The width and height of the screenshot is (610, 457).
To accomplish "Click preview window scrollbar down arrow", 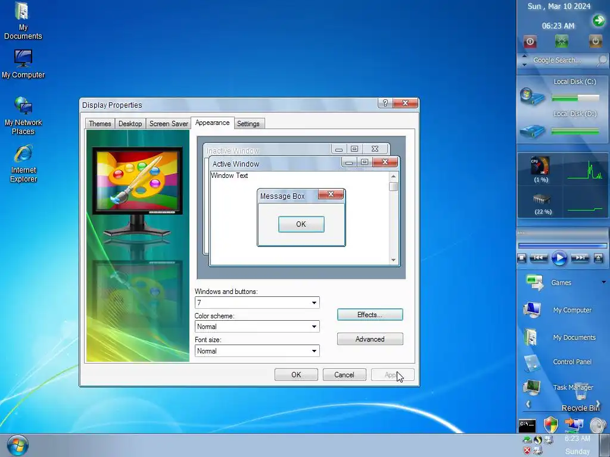I will [x=394, y=260].
